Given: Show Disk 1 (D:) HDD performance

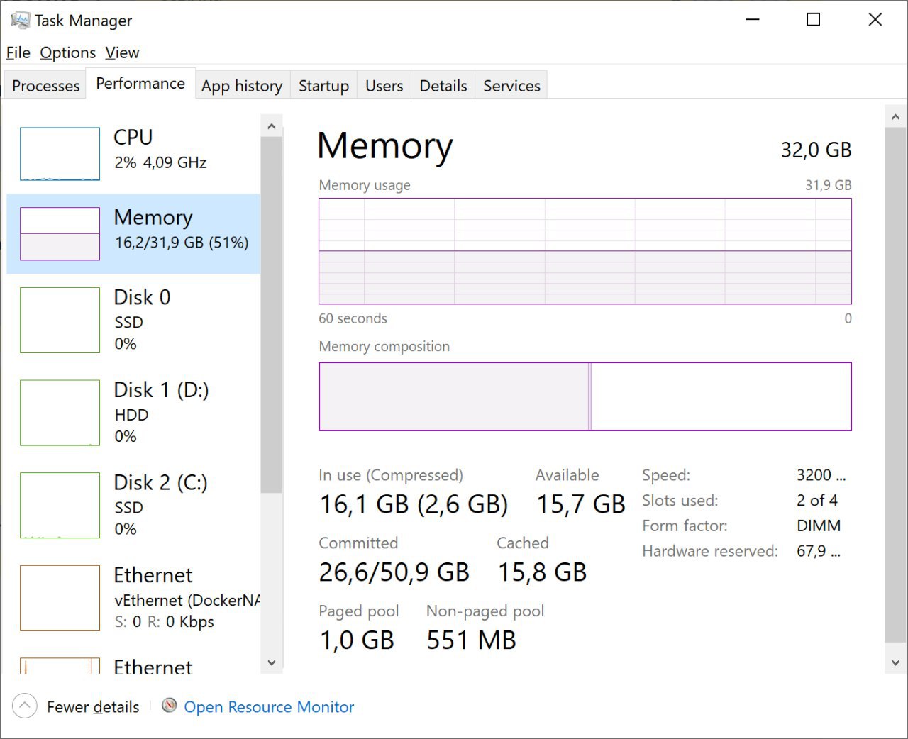Looking at the screenshot, I should pyautogui.click(x=60, y=413).
